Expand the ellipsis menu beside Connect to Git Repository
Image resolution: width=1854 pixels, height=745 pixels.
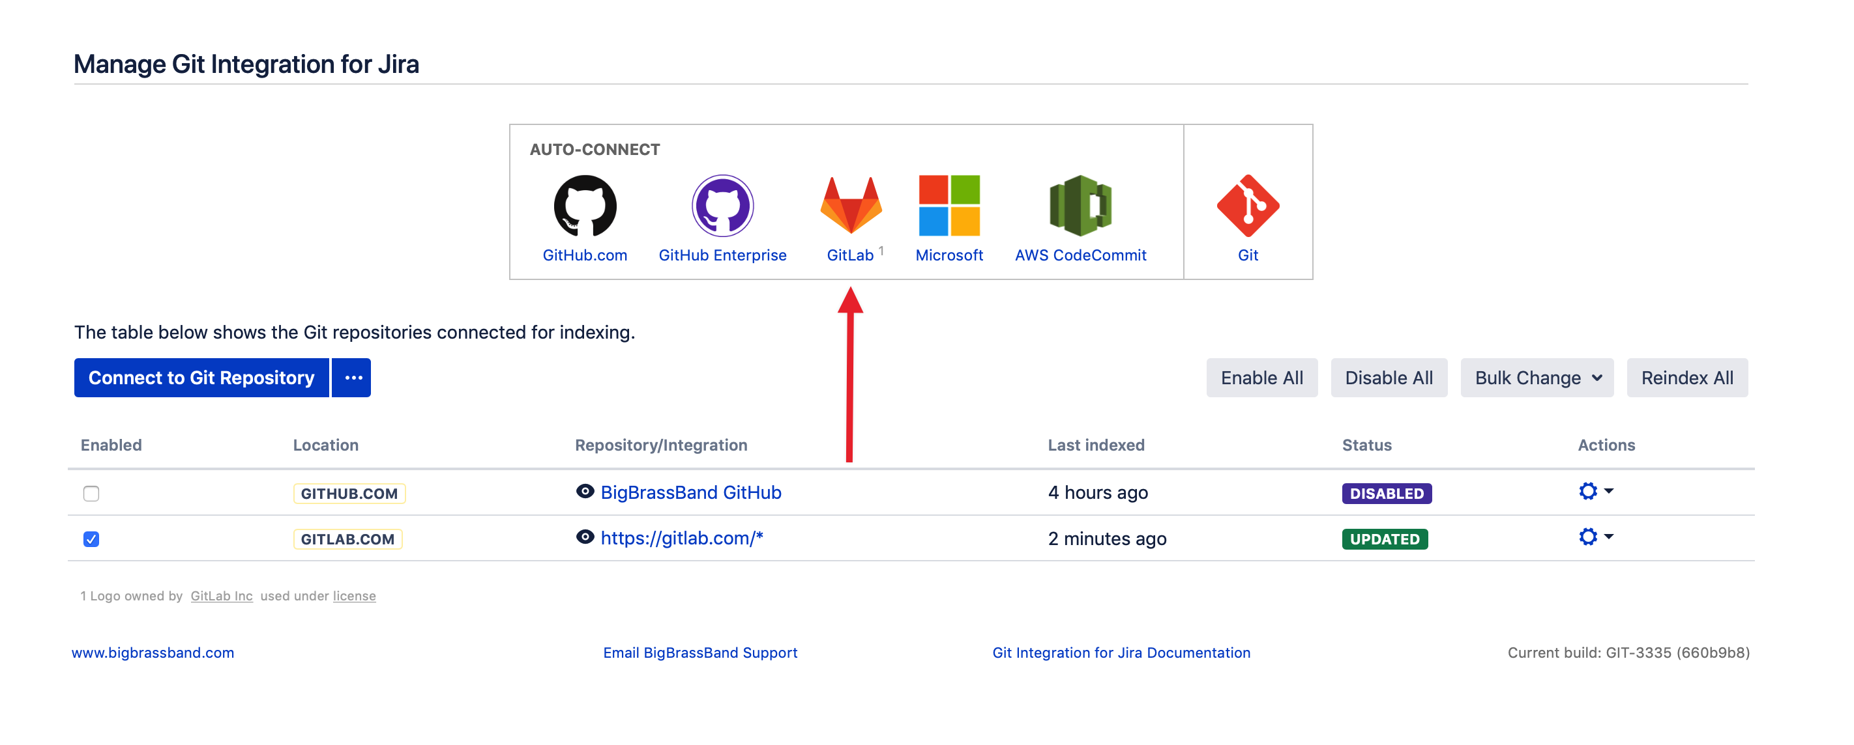coord(352,378)
